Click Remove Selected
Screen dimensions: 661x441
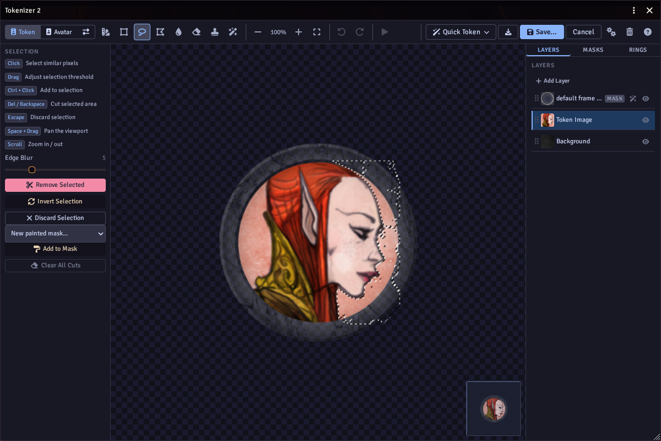(x=55, y=185)
